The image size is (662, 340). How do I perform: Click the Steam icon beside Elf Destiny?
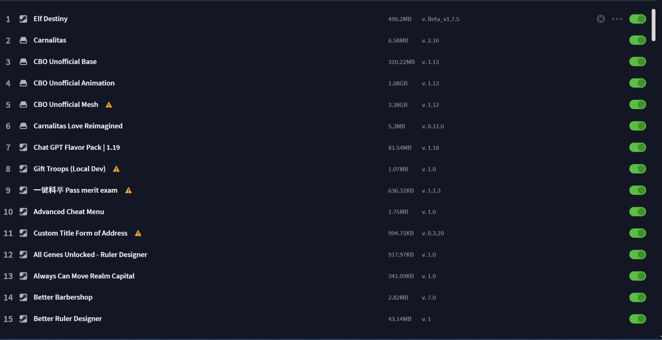pyautogui.click(x=23, y=19)
